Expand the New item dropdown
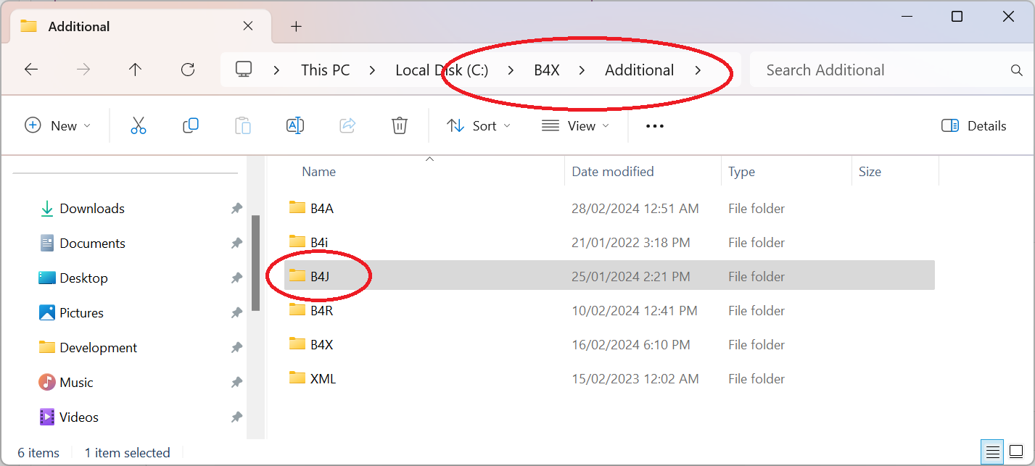The width and height of the screenshot is (1035, 466). (58, 125)
